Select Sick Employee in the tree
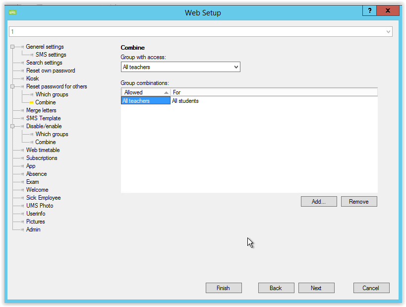This screenshot has height=307, width=406. click(x=43, y=198)
